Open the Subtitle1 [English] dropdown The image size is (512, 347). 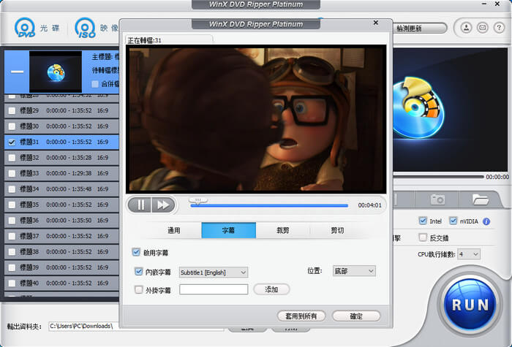tap(214, 272)
